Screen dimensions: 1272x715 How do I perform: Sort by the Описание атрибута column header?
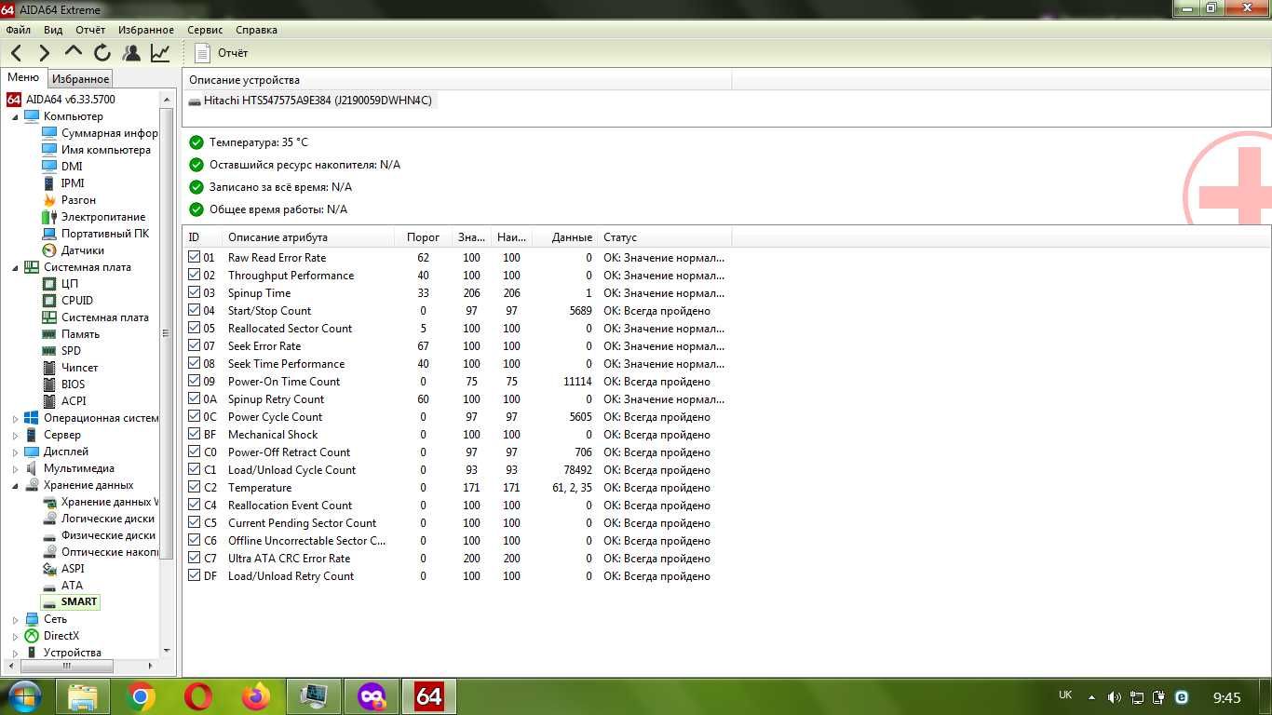click(x=308, y=237)
